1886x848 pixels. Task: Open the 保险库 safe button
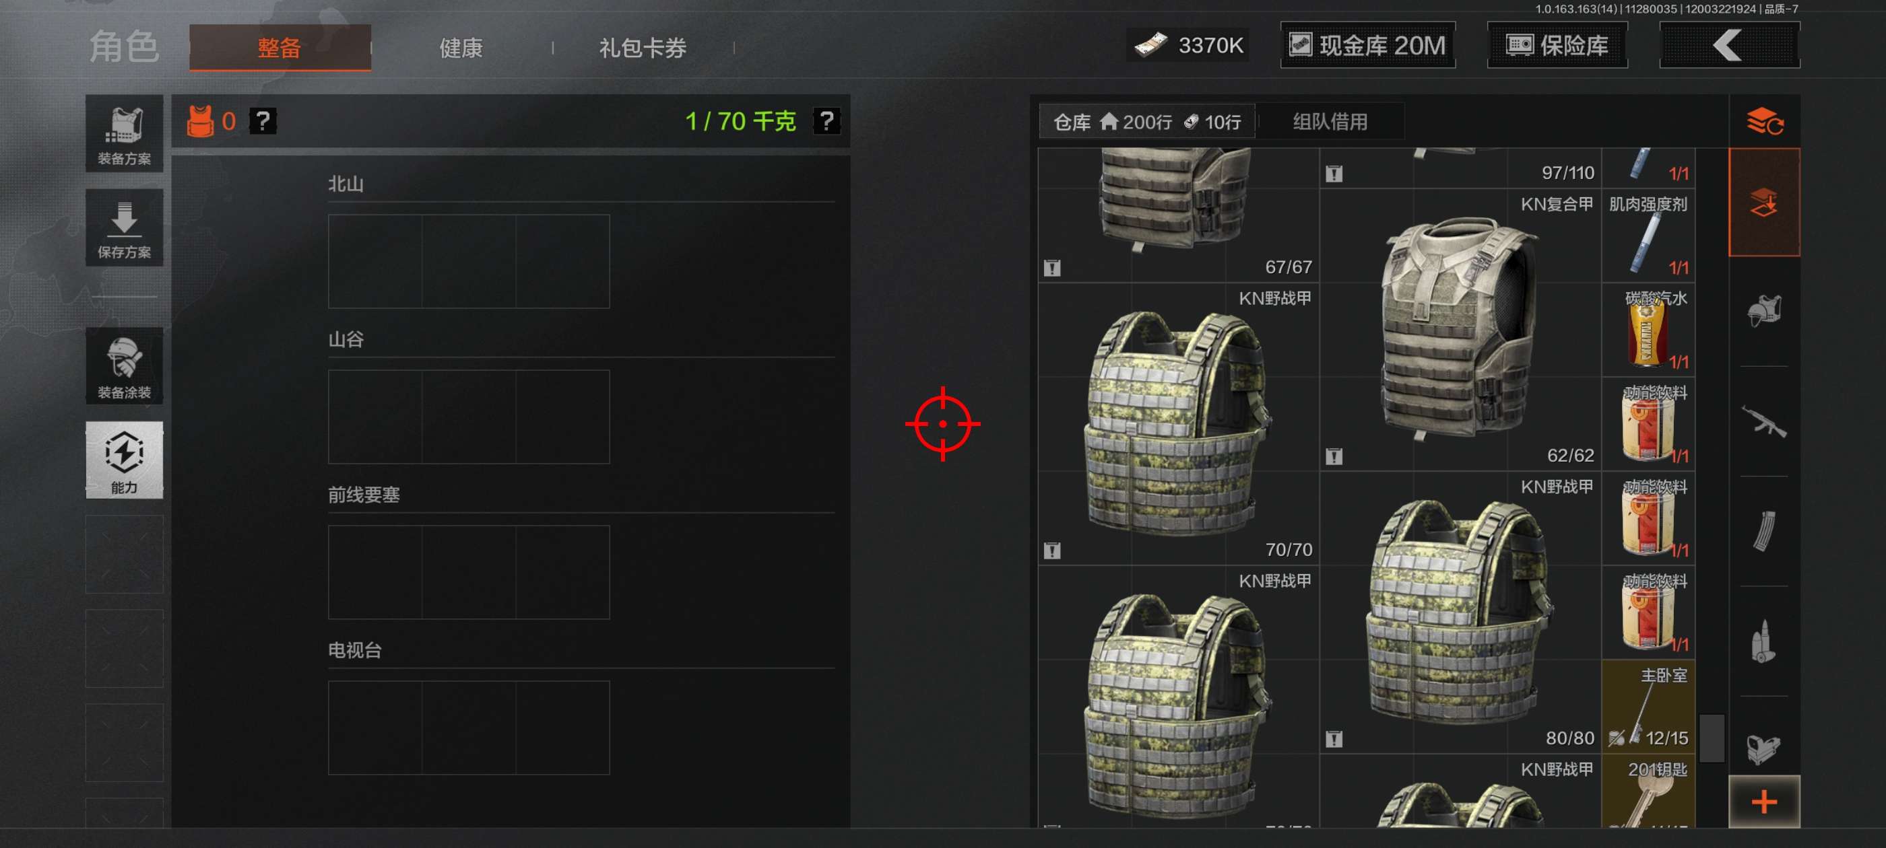[x=1557, y=45]
